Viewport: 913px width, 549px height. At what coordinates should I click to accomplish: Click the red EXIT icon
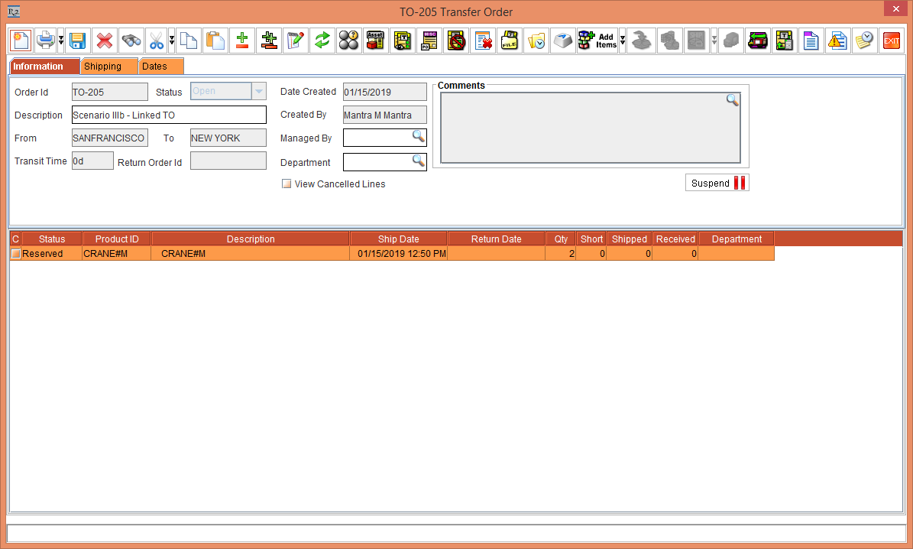coord(891,41)
